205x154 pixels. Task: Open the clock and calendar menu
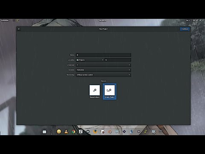[102, 21]
